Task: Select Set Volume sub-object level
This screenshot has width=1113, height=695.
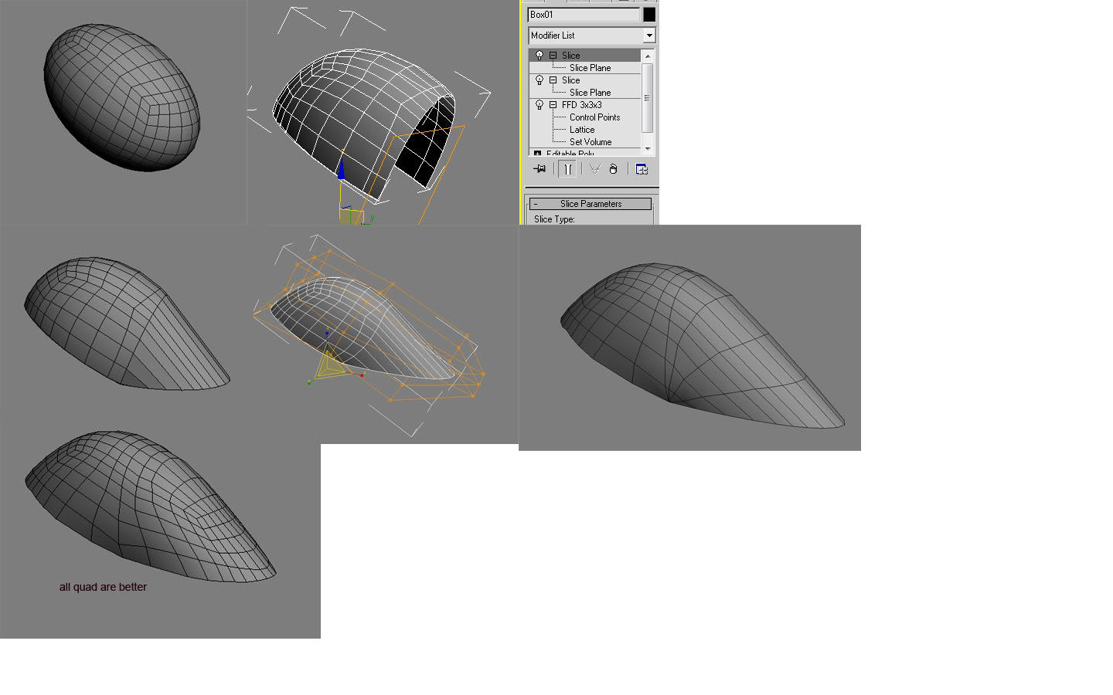Action: click(591, 142)
